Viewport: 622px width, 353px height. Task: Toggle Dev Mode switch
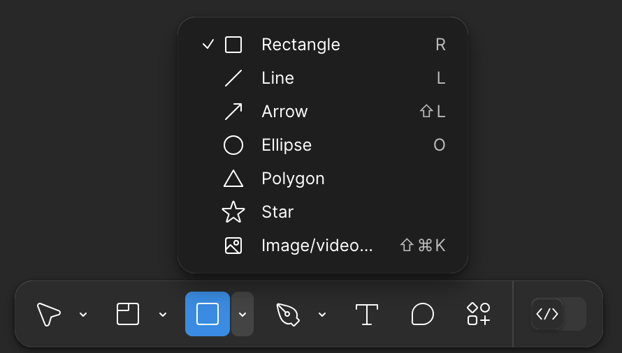point(558,314)
